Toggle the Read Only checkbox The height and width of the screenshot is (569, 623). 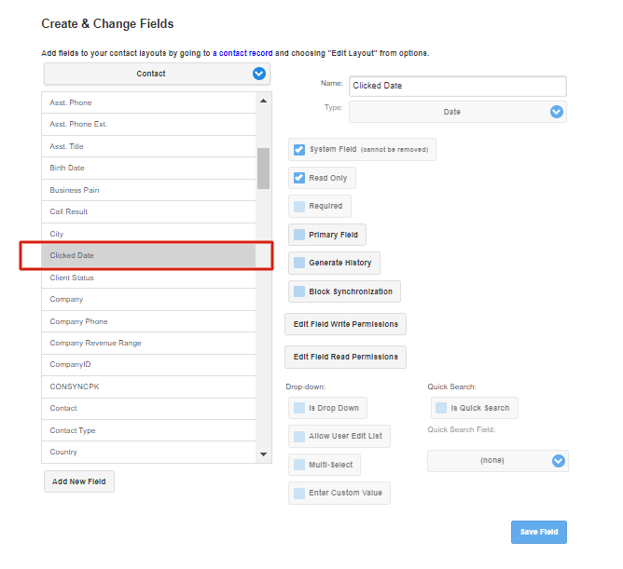tap(299, 178)
